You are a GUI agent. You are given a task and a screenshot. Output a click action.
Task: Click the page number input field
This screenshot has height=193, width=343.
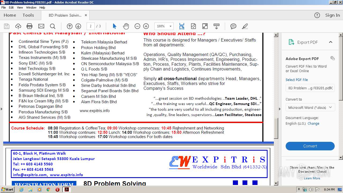point(91,26)
